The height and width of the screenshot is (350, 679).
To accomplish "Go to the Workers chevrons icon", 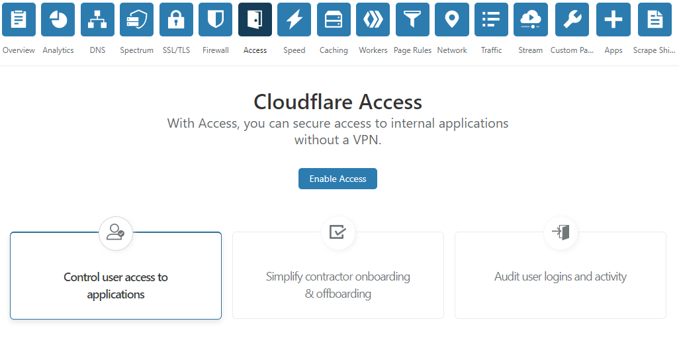I will click(373, 19).
